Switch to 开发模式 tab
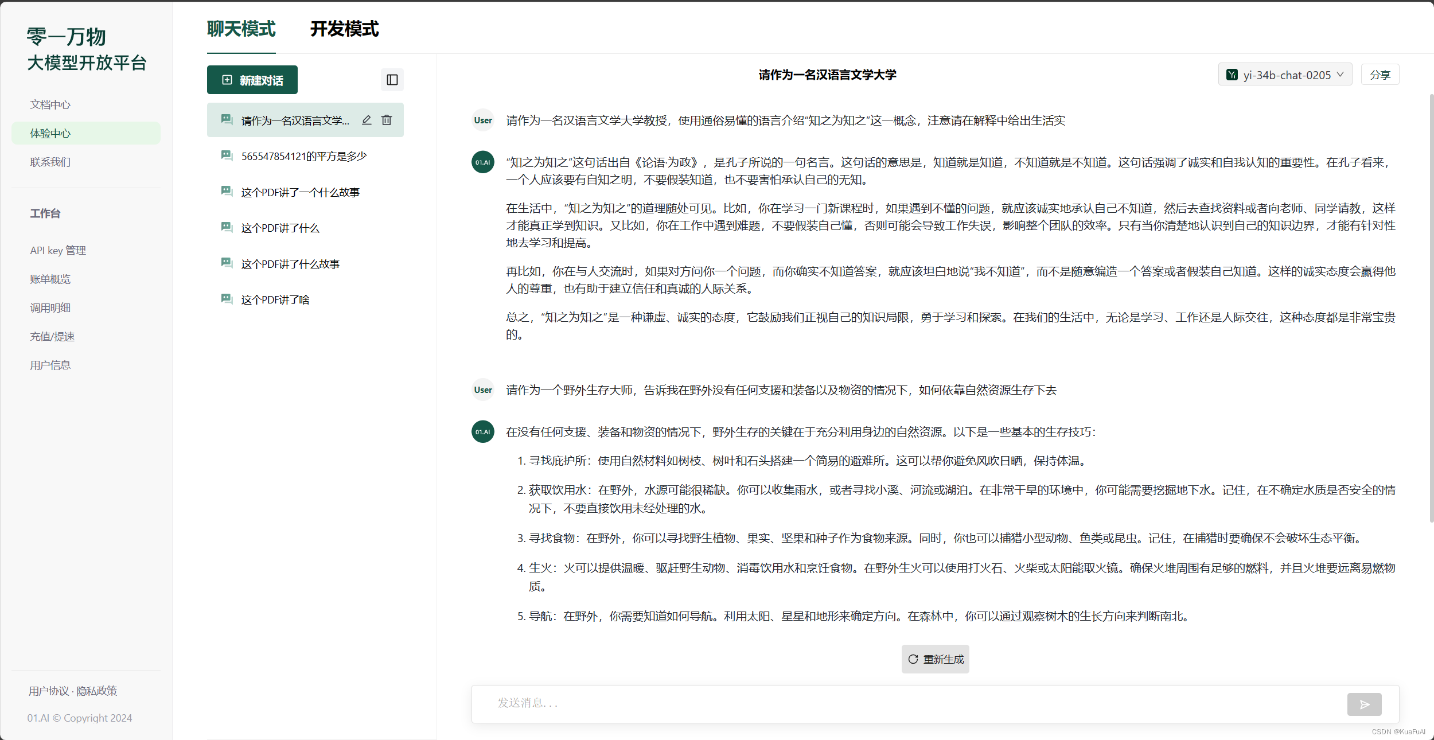This screenshot has width=1434, height=740. [344, 29]
